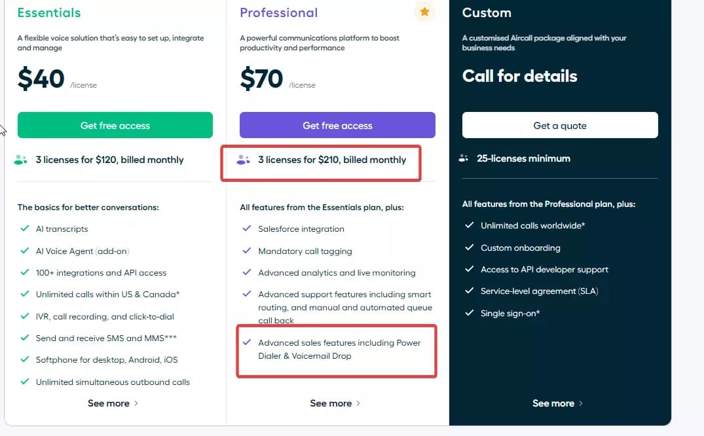Click the people icon beside 25-licenses minimum

point(466,158)
